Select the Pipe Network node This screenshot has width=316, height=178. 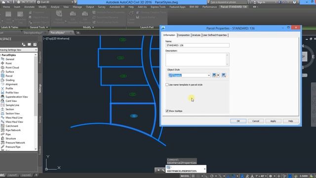click(x=13, y=130)
